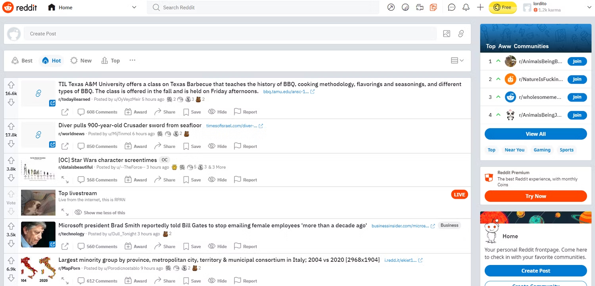The width and height of the screenshot is (595, 286).
Task: Open the notifications bell
Action: click(x=466, y=7)
